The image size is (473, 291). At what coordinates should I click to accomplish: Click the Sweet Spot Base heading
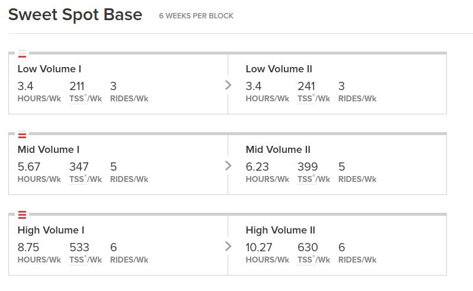pyautogui.click(x=75, y=14)
